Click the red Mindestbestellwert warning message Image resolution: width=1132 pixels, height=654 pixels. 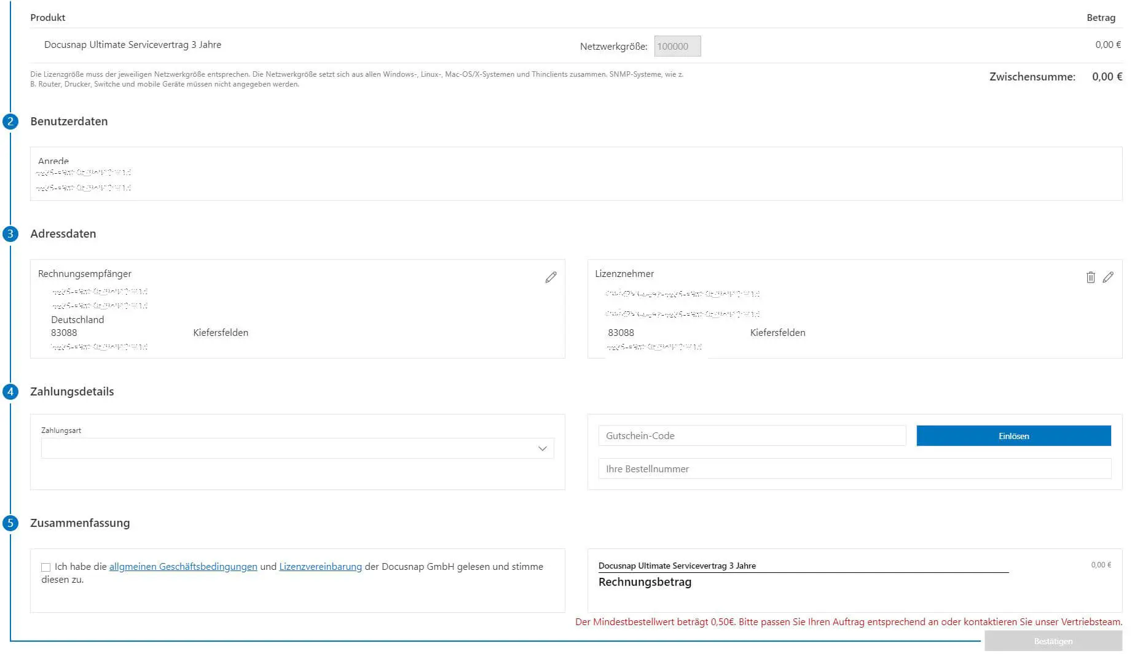(849, 622)
